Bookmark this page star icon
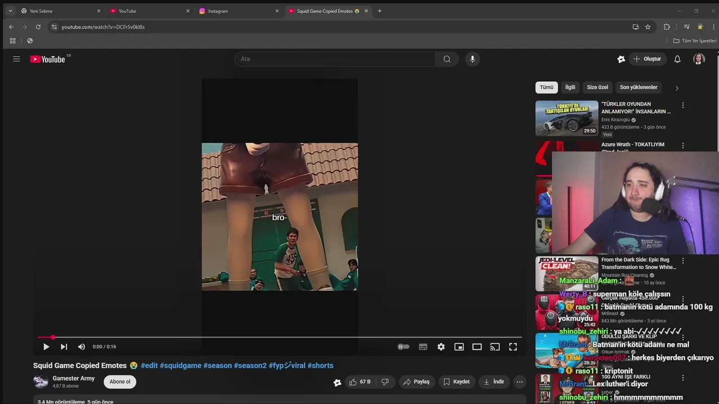 tap(648, 27)
